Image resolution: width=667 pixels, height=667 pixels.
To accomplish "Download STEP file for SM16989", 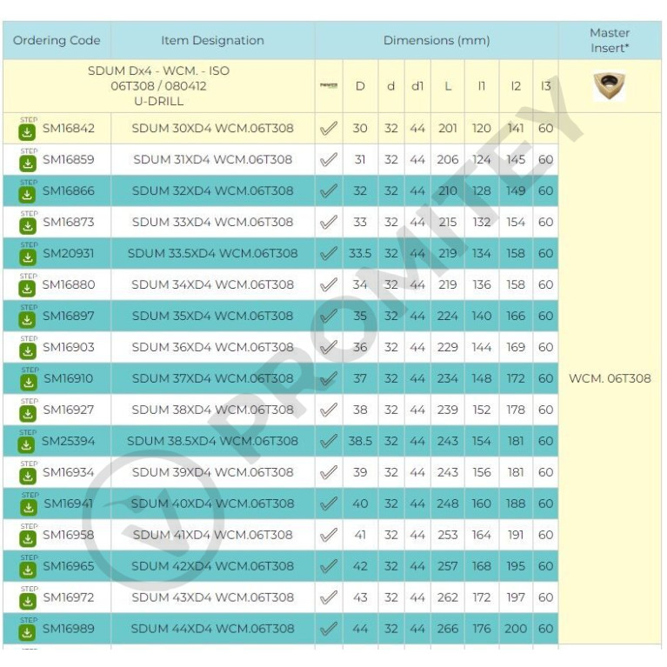I will click(27, 632).
